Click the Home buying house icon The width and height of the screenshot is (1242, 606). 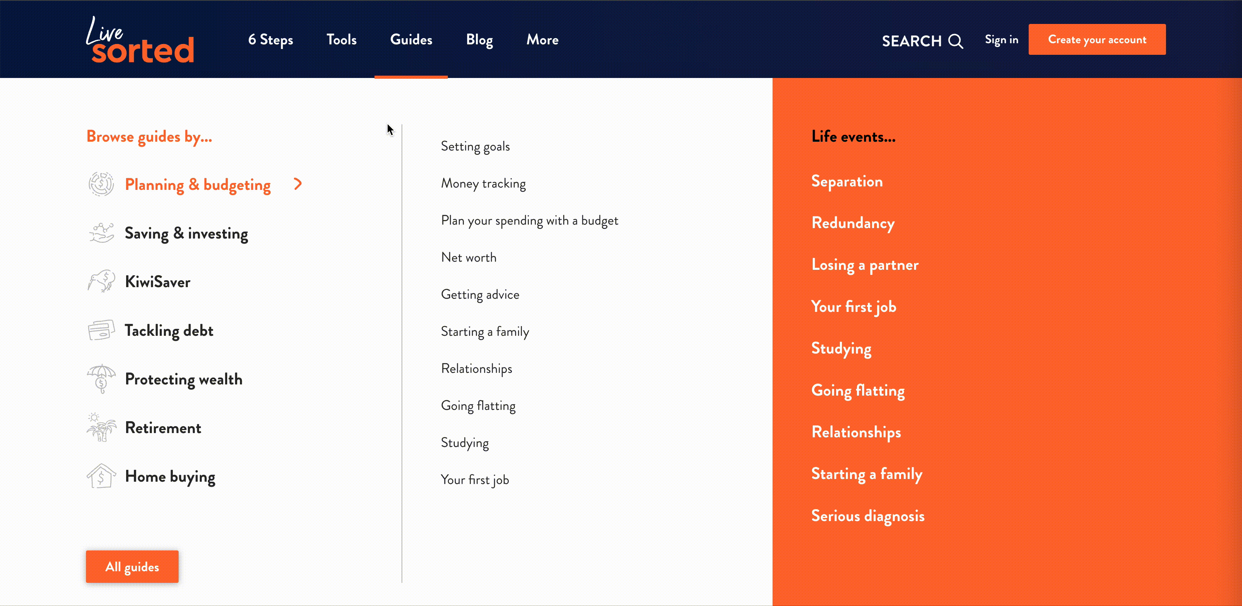pos(101,476)
